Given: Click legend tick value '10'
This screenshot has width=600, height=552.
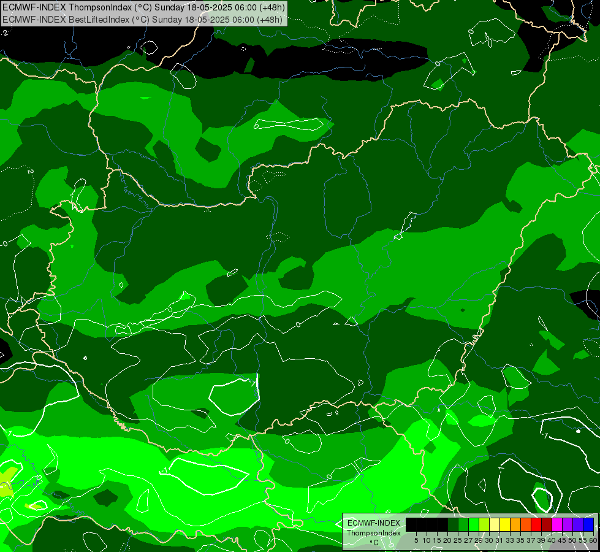Looking at the screenshot, I should point(427,540).
